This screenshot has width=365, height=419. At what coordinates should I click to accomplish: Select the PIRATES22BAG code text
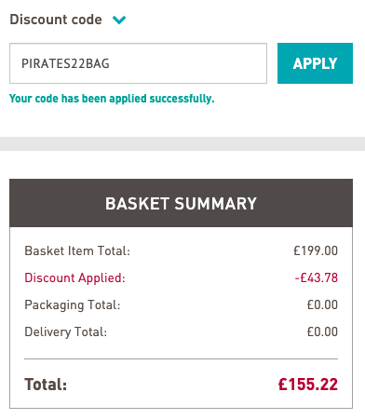click(65, 63)
